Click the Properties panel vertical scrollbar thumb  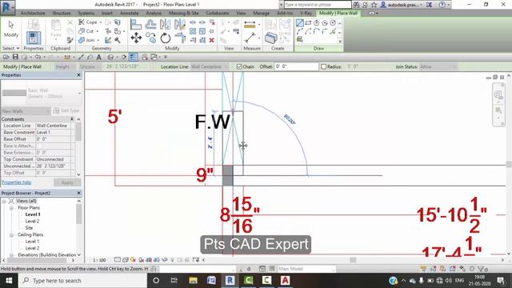[x=78, y=131]
